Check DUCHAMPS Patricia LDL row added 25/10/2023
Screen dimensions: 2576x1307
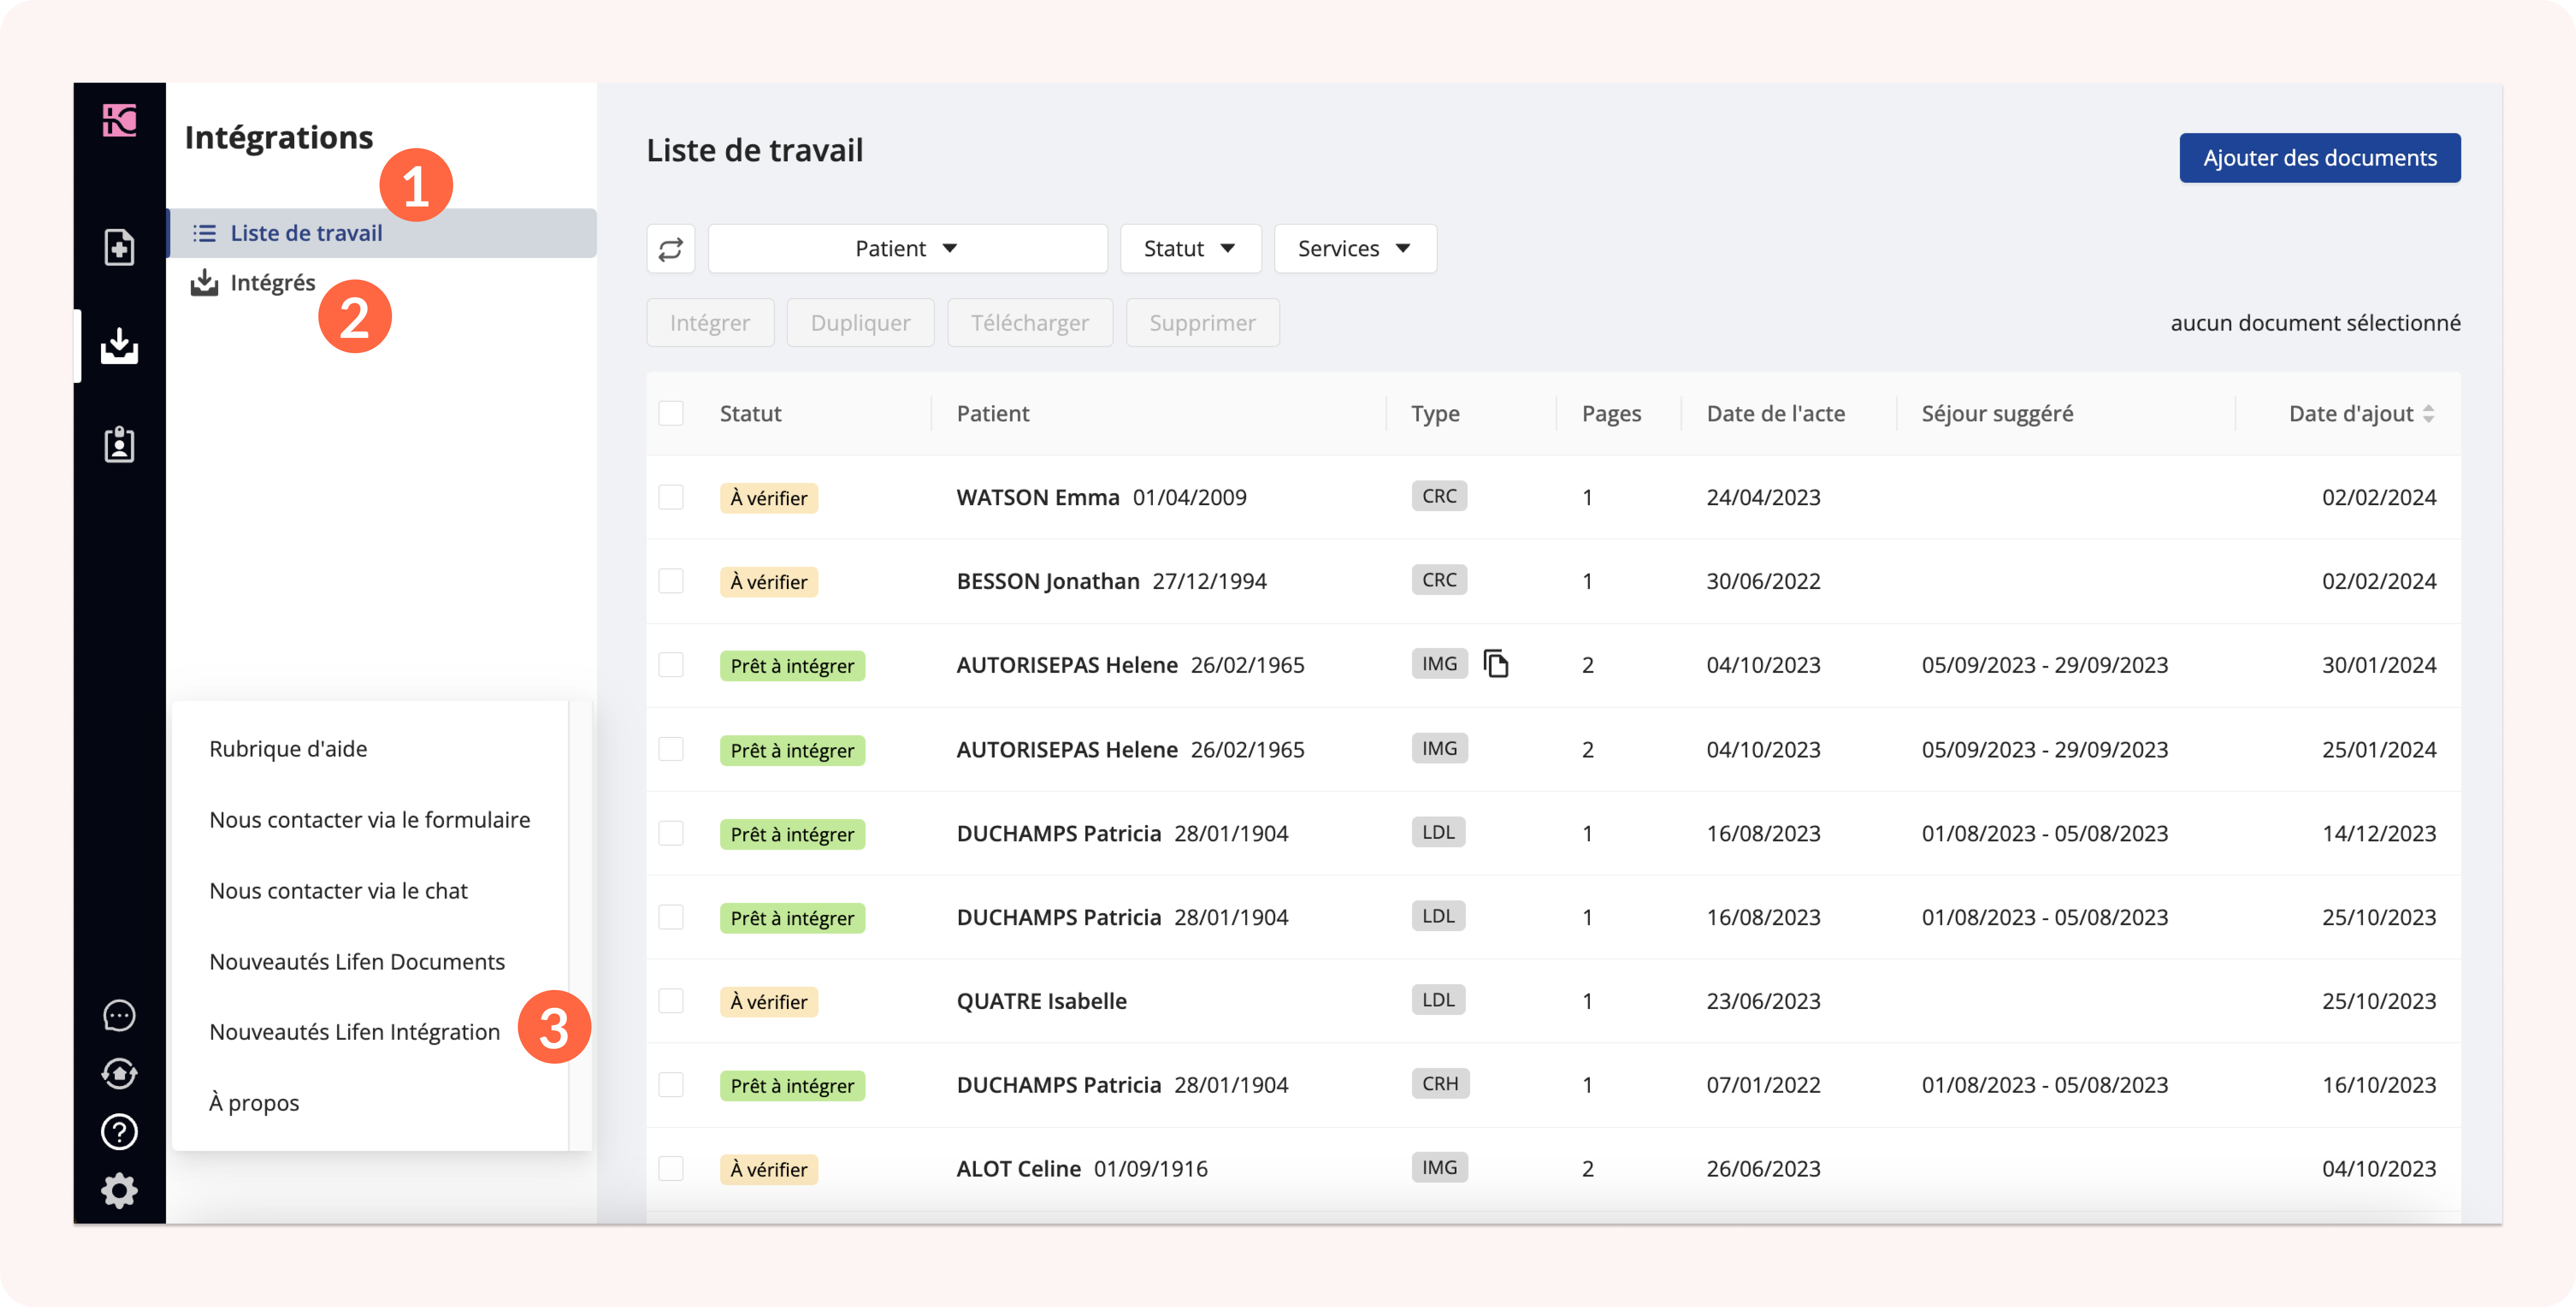pos(670,917)
